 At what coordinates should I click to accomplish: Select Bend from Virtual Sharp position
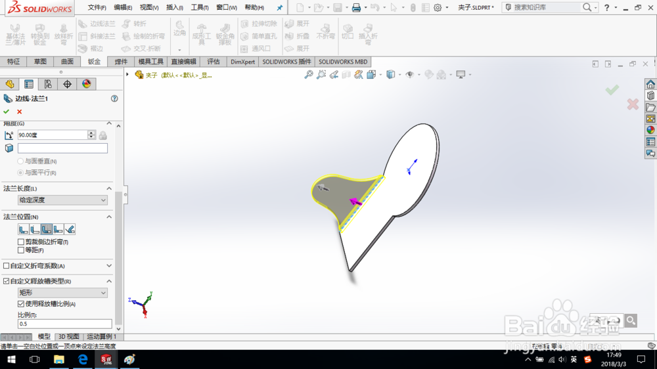[x=58, y=229]
